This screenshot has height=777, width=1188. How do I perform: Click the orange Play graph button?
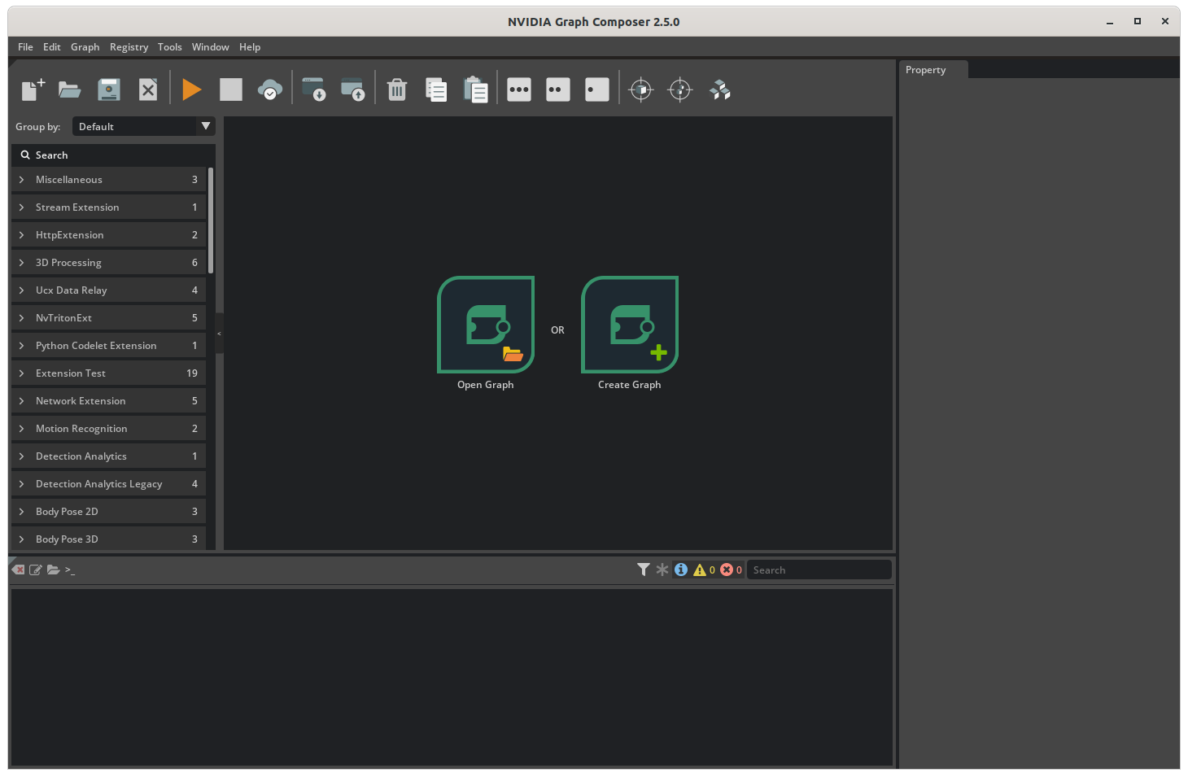click(x=191, y=89)
